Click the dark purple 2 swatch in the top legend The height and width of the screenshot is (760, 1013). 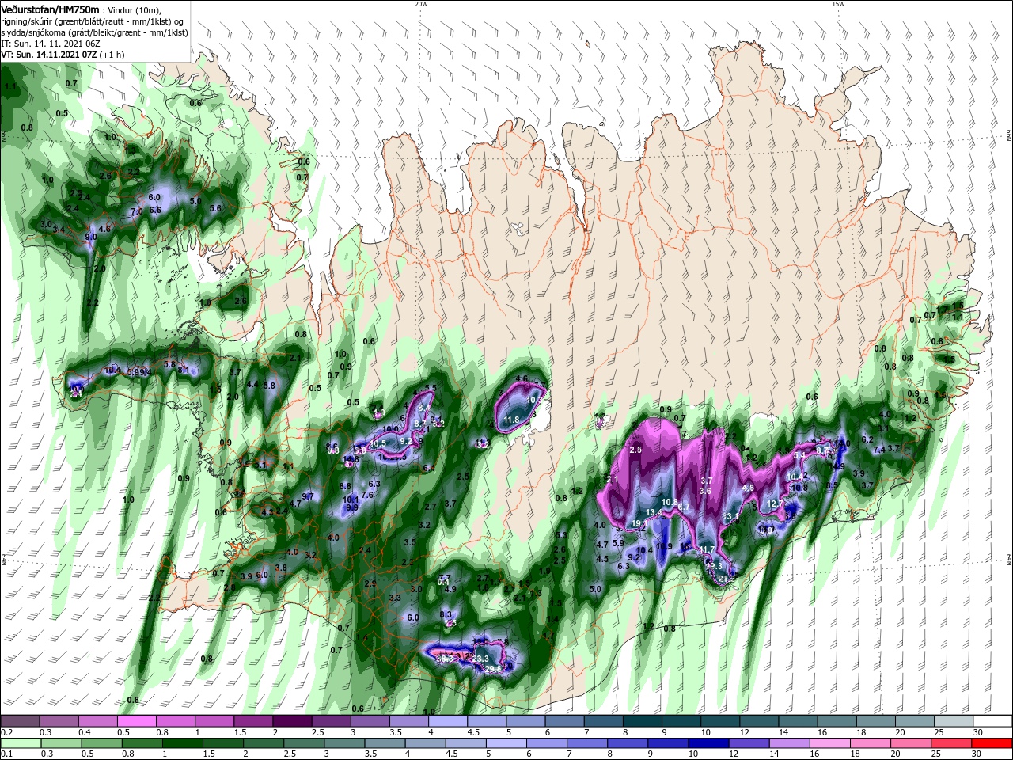click(292, 720)
